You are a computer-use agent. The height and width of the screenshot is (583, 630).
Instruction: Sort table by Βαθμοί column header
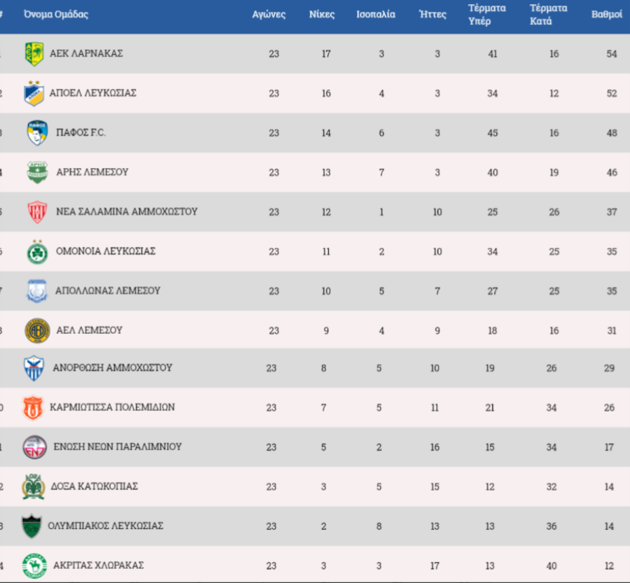(x=607, y=15)
